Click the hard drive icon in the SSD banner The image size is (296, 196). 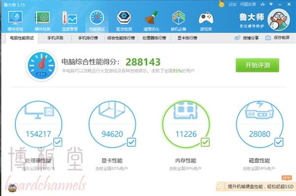click(221, 186)
